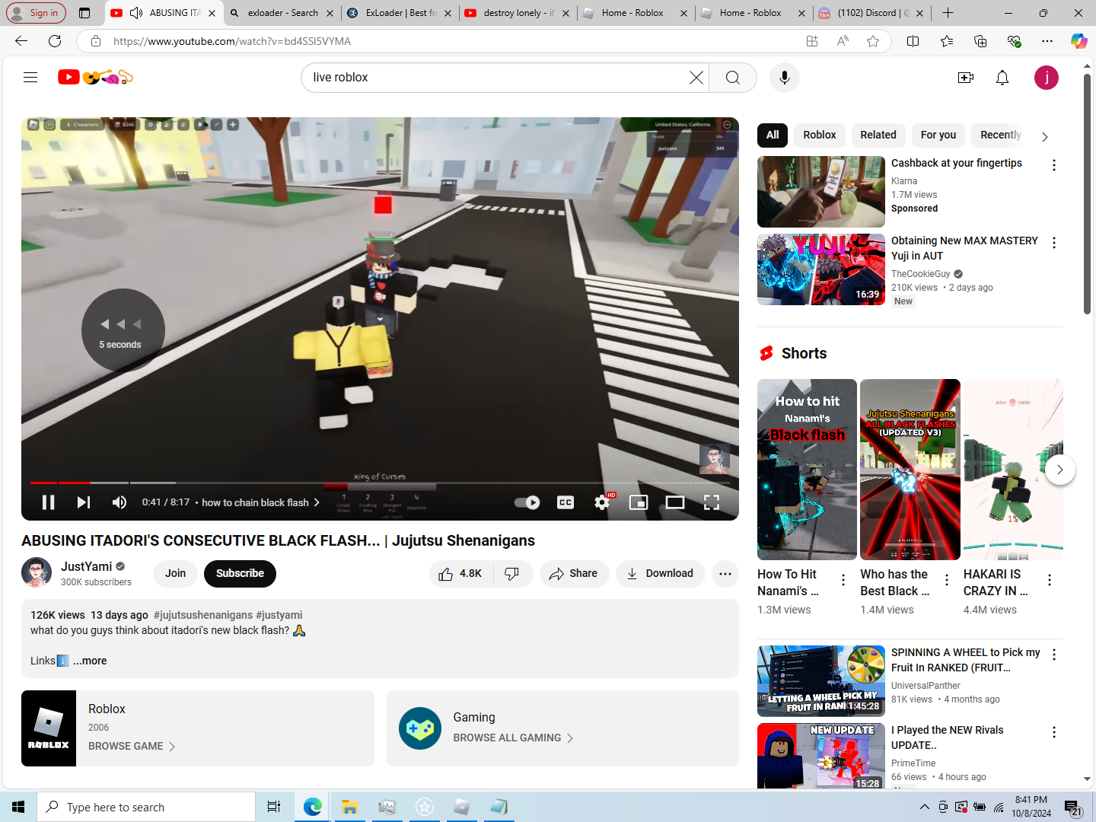The image size is (1096, 822).
Task: Refresh the current page
Action: click(x=55, y=41)
